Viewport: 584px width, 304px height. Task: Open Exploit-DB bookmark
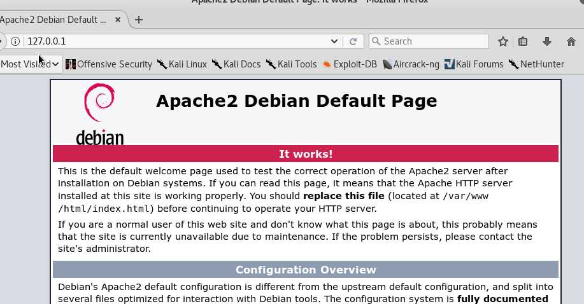click(x=350, y=64)
